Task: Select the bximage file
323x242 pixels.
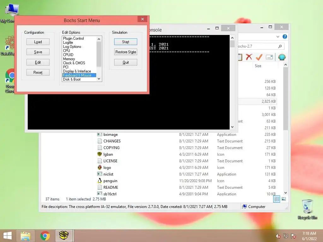Action: pos(110,134)
